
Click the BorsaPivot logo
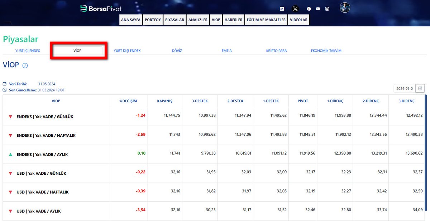pos(101,9)
